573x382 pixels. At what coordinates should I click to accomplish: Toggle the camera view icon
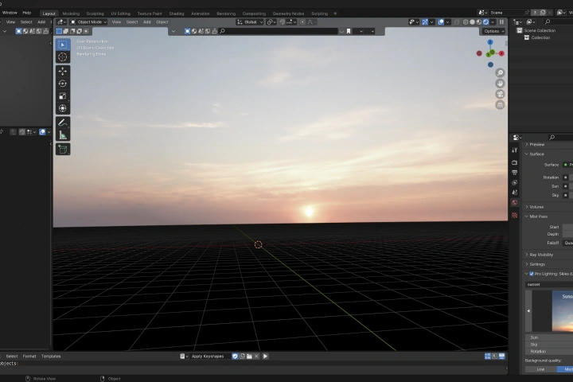[500, 95]
